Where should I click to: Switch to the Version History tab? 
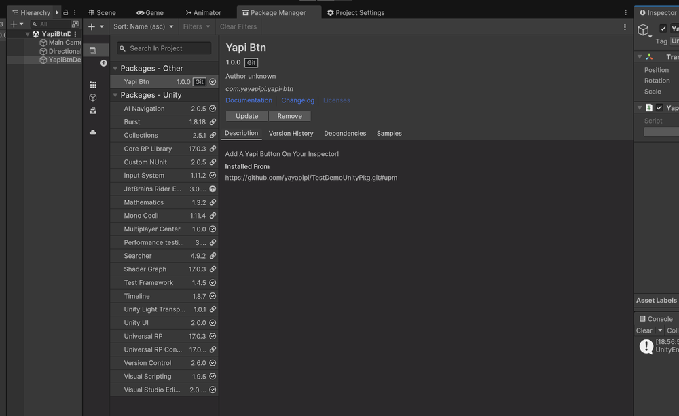coord(291,133)
